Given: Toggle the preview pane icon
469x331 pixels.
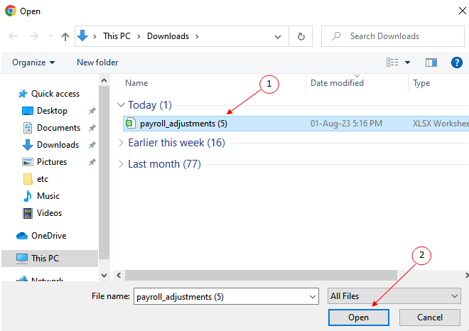Looking at the screenshot, I should 431,63.
